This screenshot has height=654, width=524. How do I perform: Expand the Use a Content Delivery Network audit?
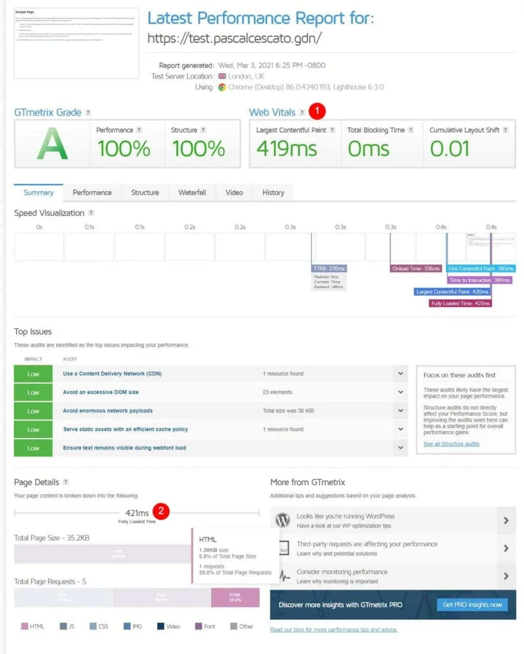[401, 374]
